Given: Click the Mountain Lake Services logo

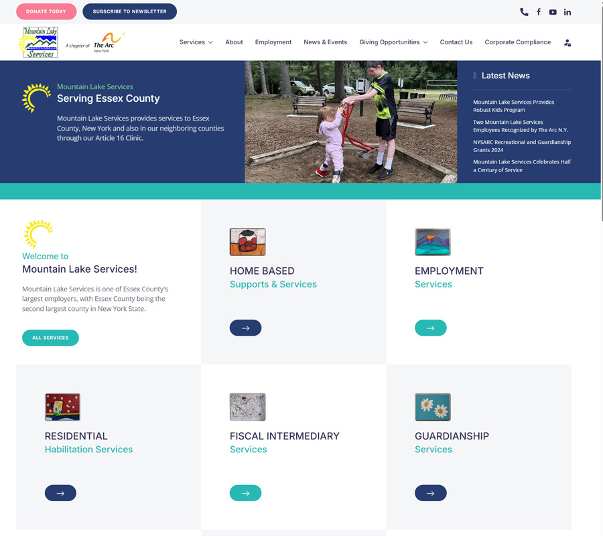Looking at the screenshot, I should coord(38,42).
